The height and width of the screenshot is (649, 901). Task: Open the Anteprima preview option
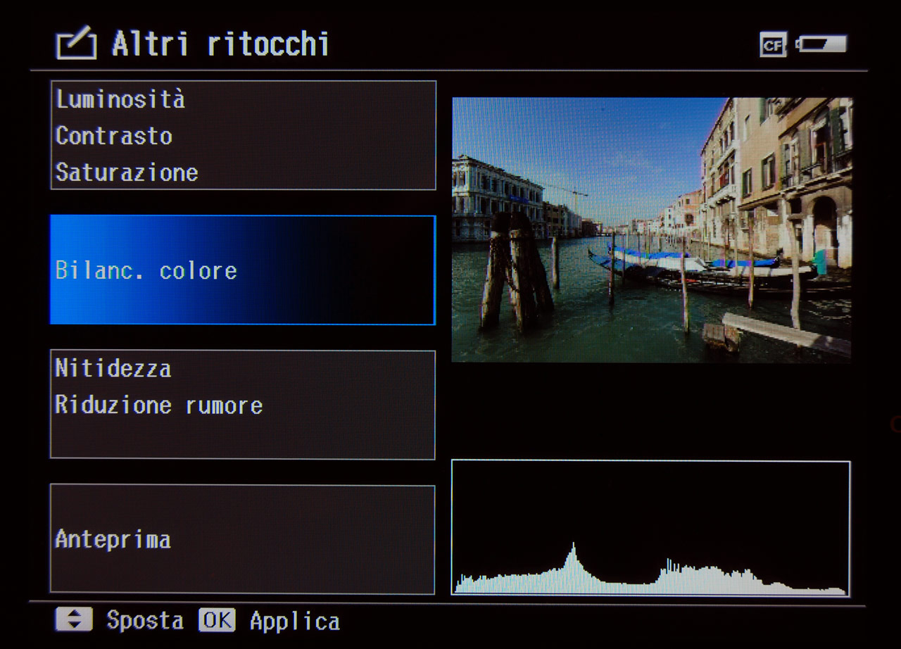pos(243,539)
